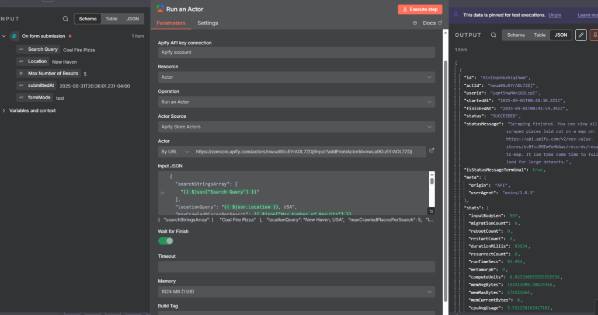Click the lightning bolt icon after On form submission
Screen dimensions: 598x315
tap(70, 36)
